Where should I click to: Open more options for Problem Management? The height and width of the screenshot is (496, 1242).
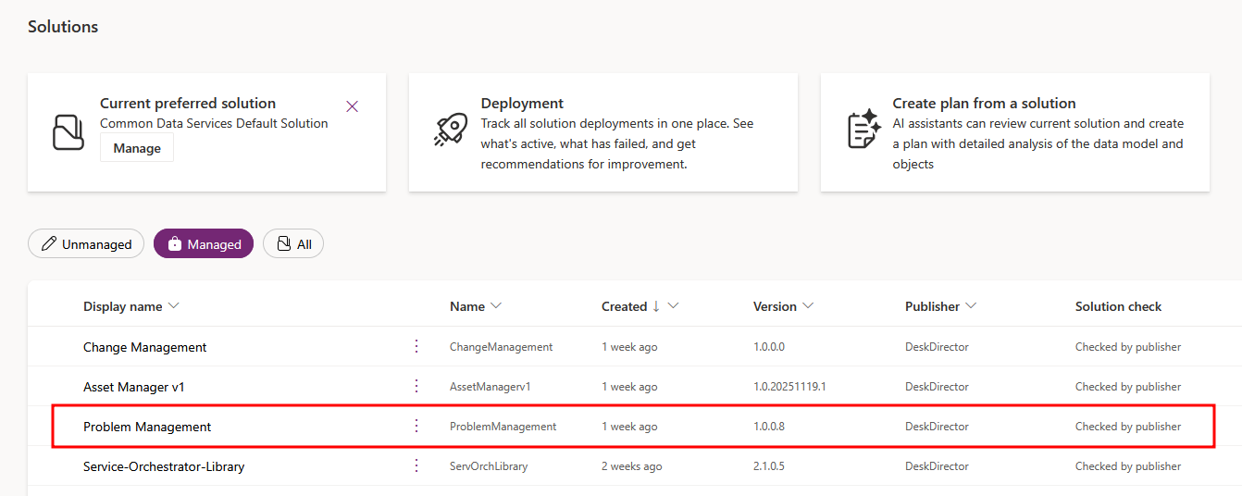[416, 426]
